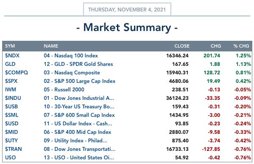
Task: Open the $UTY ticker symbol
Action: tap(11, 141)
